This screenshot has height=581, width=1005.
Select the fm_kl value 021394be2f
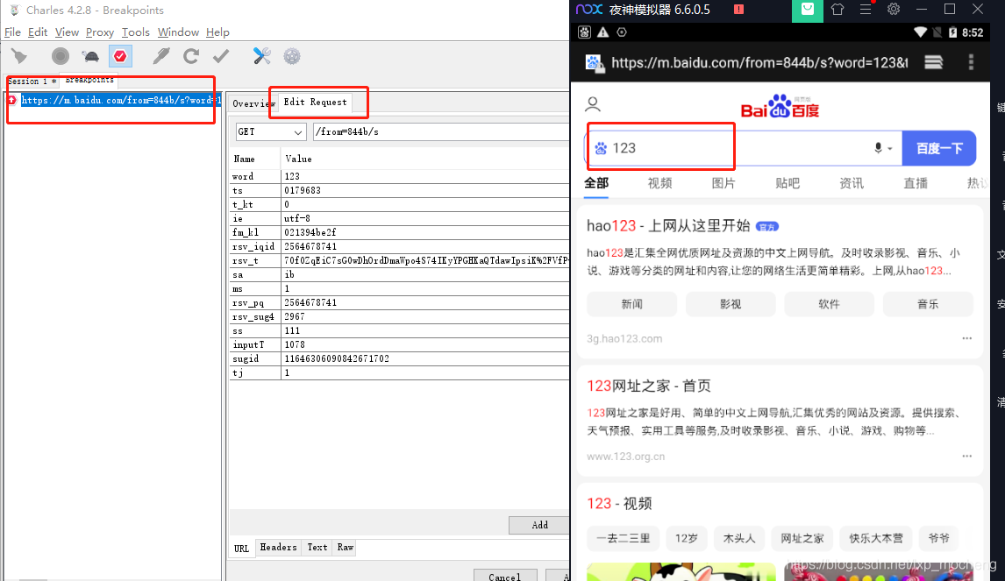click(x=425, y=232)
